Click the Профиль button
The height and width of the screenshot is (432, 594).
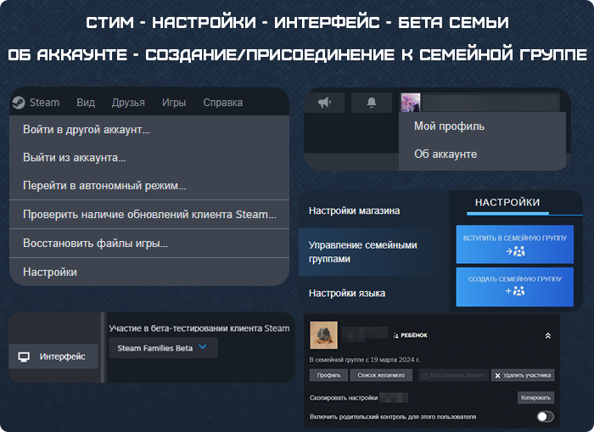click(329, 375)
